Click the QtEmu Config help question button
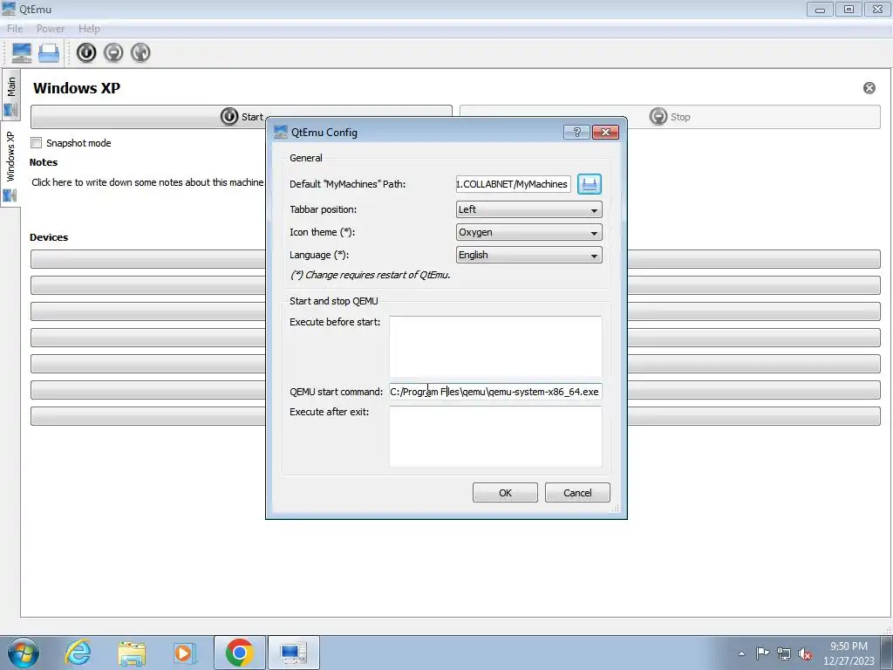Screen dimensions: 893x670 pyautogui.click(x=576, y=133)
